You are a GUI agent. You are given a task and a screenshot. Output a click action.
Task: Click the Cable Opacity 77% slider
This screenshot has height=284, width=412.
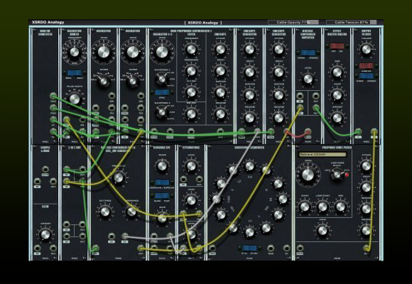tap(293, 22)
